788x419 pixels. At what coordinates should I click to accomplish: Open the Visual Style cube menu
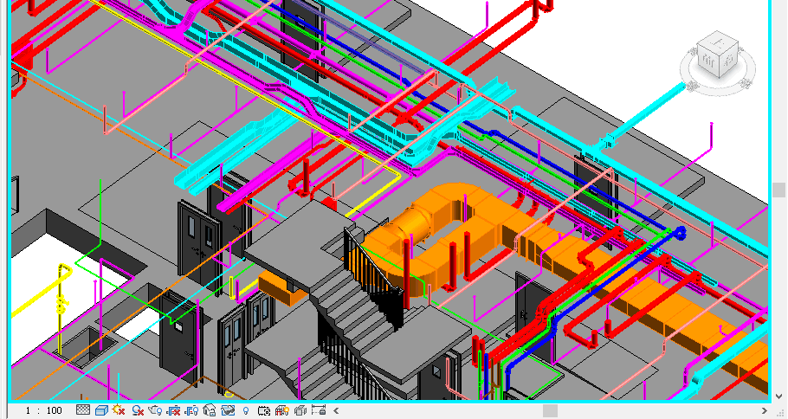(100, 410)
